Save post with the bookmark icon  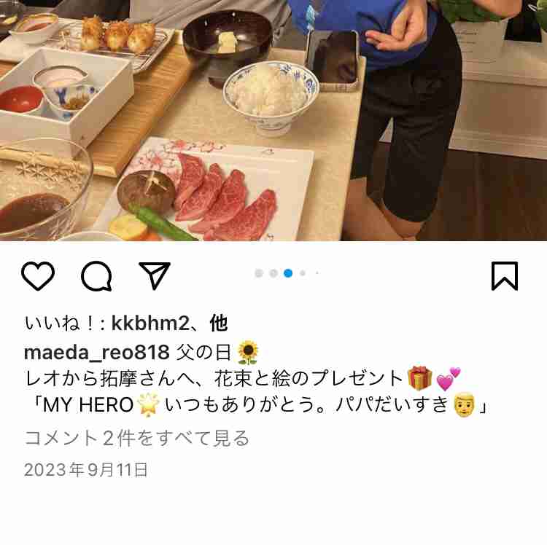pyautogui.click(x=505, y=275)
